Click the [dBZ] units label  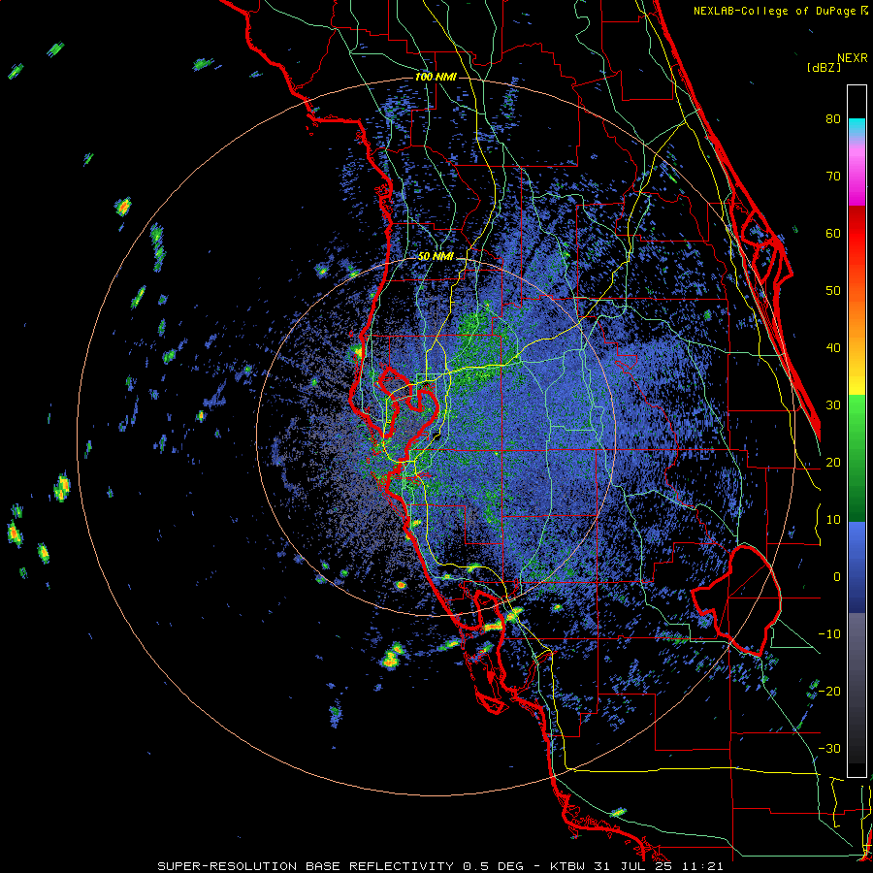(x=824, y=67)
